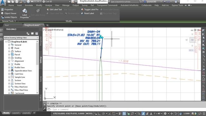206x116 pixels.
Task: Open the Analyze ribbon tab
Action: click(x=49, y=5)
